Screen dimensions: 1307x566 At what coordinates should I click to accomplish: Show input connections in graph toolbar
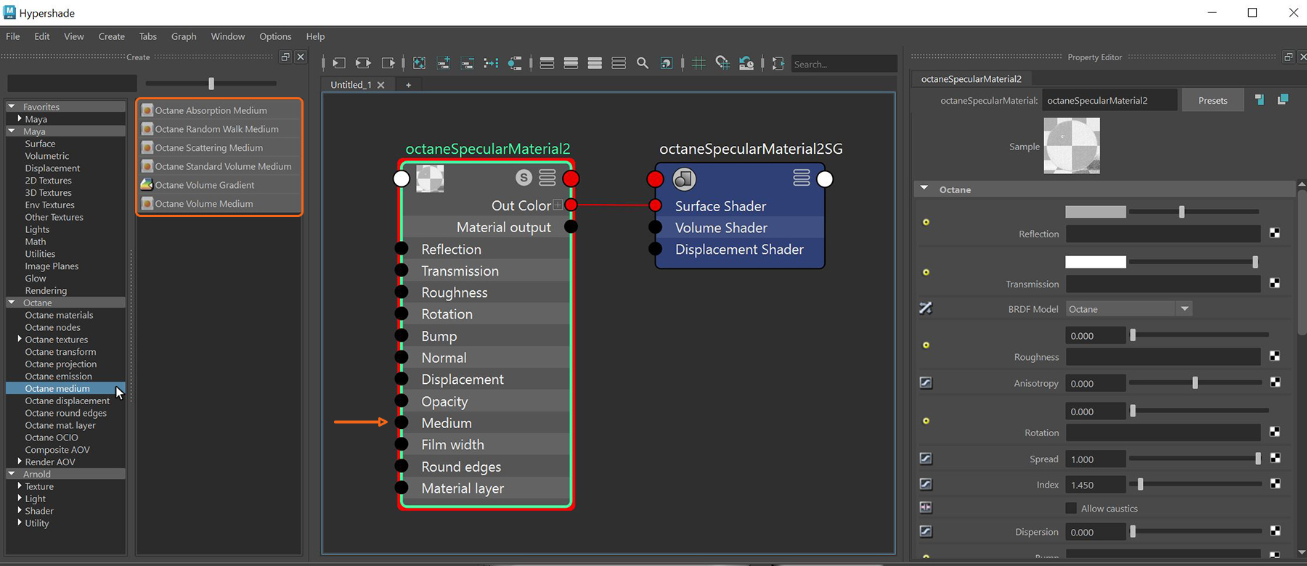(x=339, y=64)
